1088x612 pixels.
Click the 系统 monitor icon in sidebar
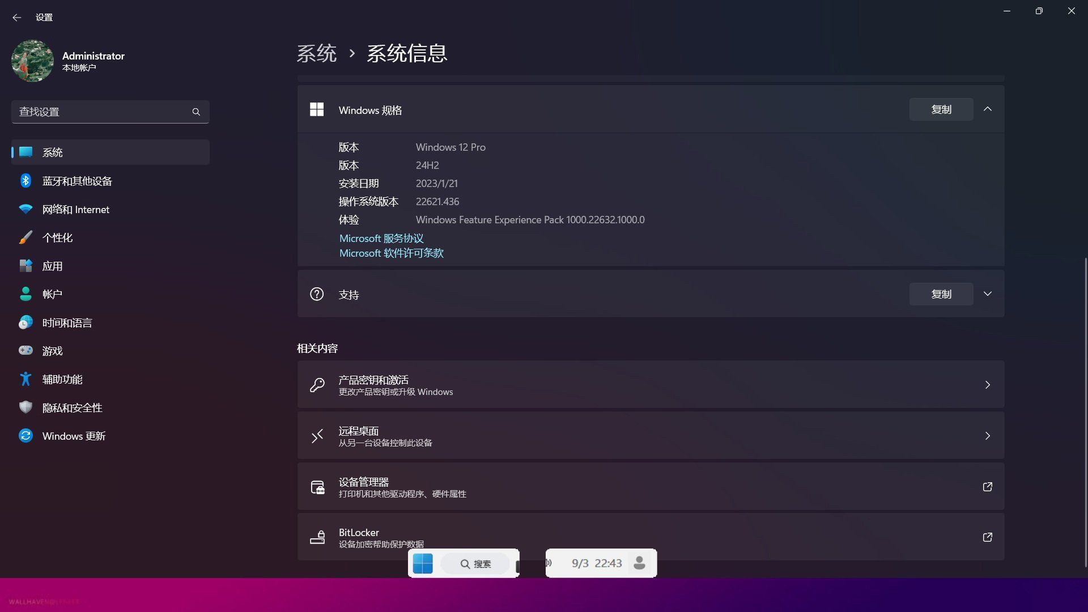[x=25, y=152]
